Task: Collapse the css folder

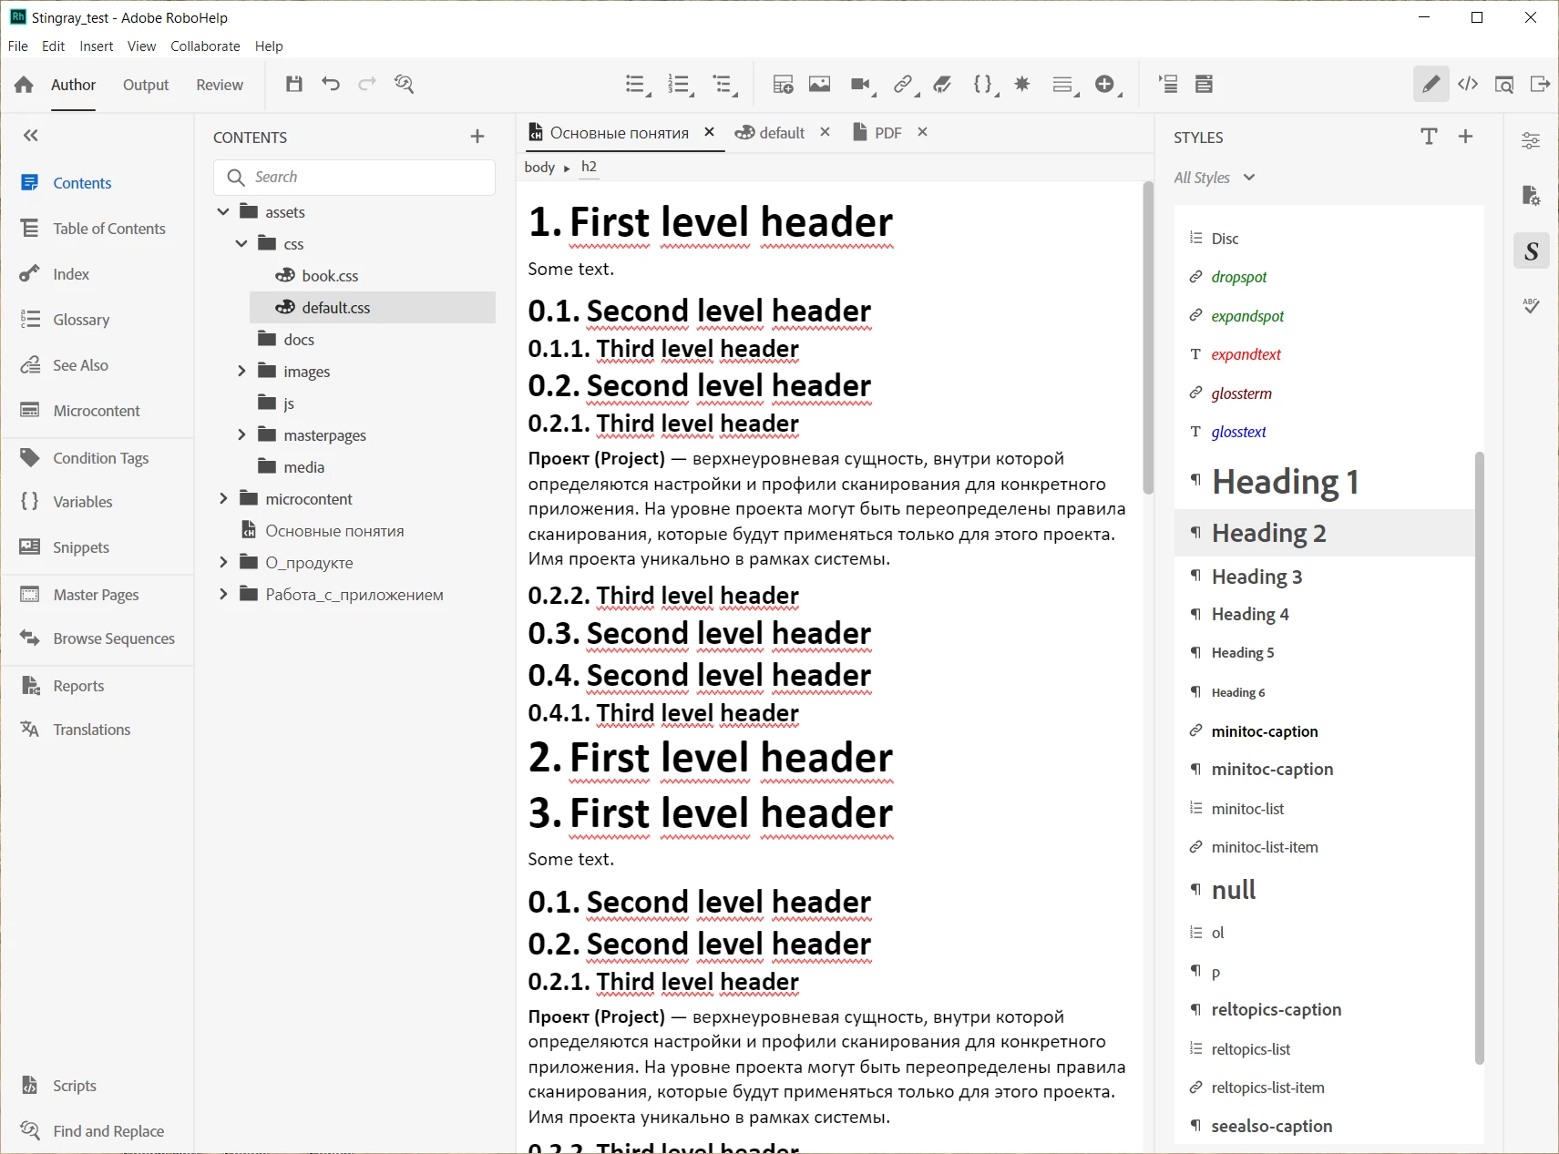Action: click(241, 243)
